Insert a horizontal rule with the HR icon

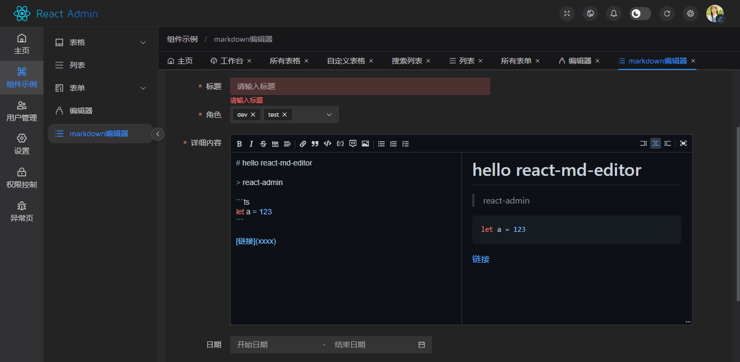pos(275,143)
